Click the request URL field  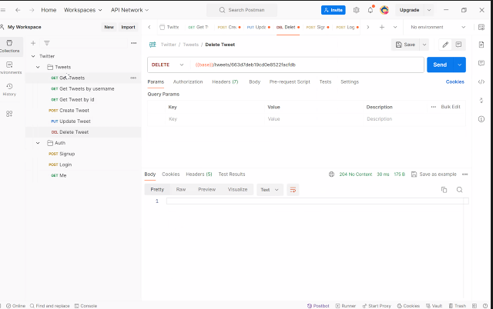pyautogui.click(x=307, y=65)
